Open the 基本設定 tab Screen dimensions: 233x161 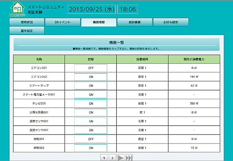click(x=27, y=30)
